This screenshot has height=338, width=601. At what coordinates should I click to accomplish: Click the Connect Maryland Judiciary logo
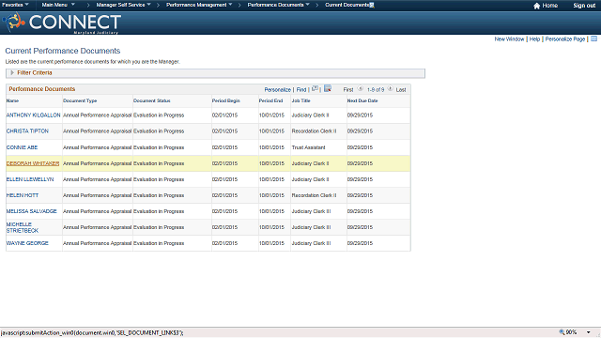(62, 23)
